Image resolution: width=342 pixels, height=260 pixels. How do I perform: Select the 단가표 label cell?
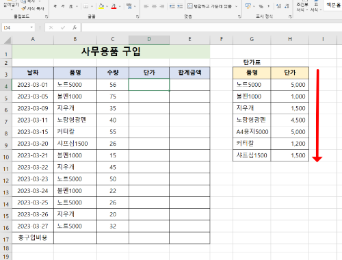(x=252, y=62)
